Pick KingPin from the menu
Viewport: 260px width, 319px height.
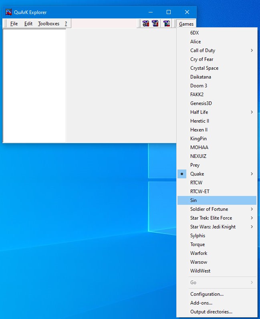click(217, 139)
